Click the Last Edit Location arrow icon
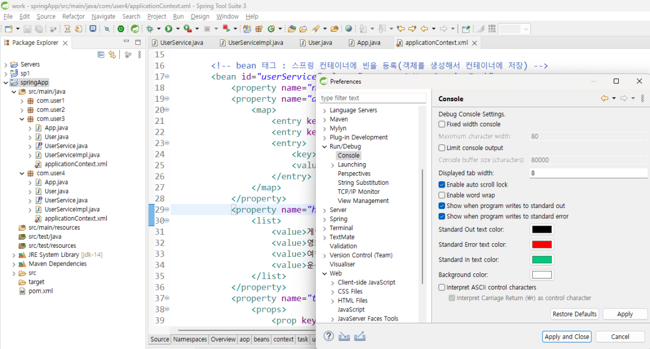 point(401,28)
